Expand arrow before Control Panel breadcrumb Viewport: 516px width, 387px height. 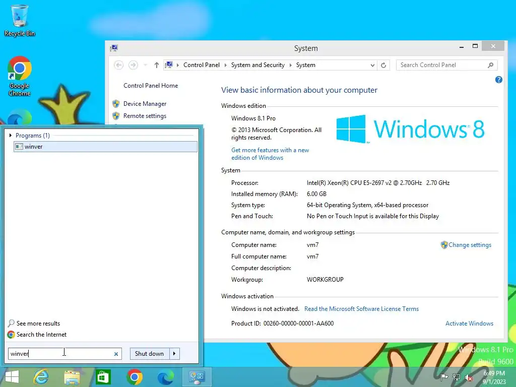pyautogui.click(x=178, y=65)
